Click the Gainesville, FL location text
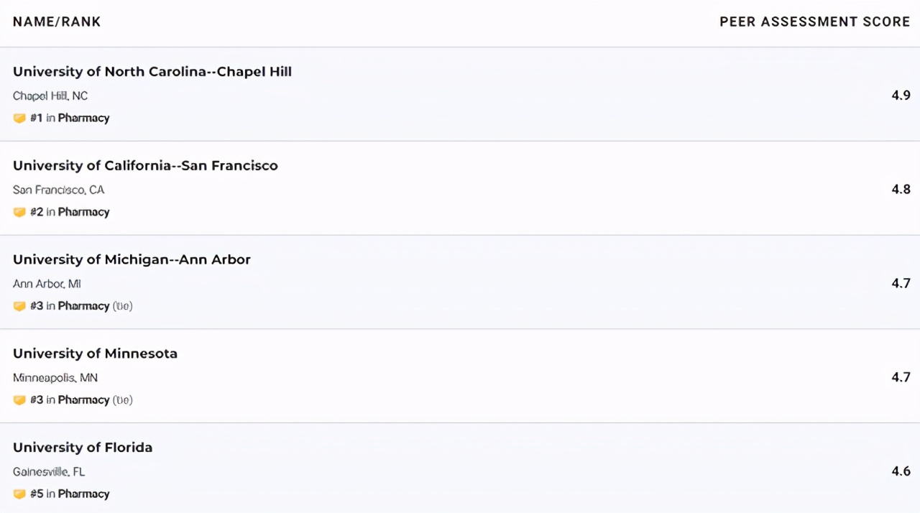 click(x=49, y=472)
